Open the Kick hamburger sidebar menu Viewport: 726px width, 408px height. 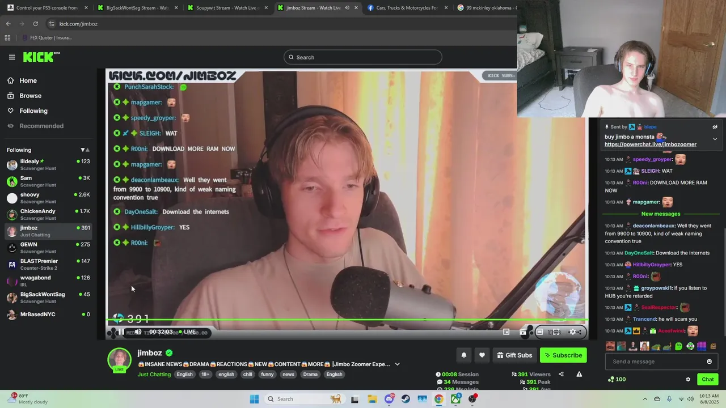[12, 57]
